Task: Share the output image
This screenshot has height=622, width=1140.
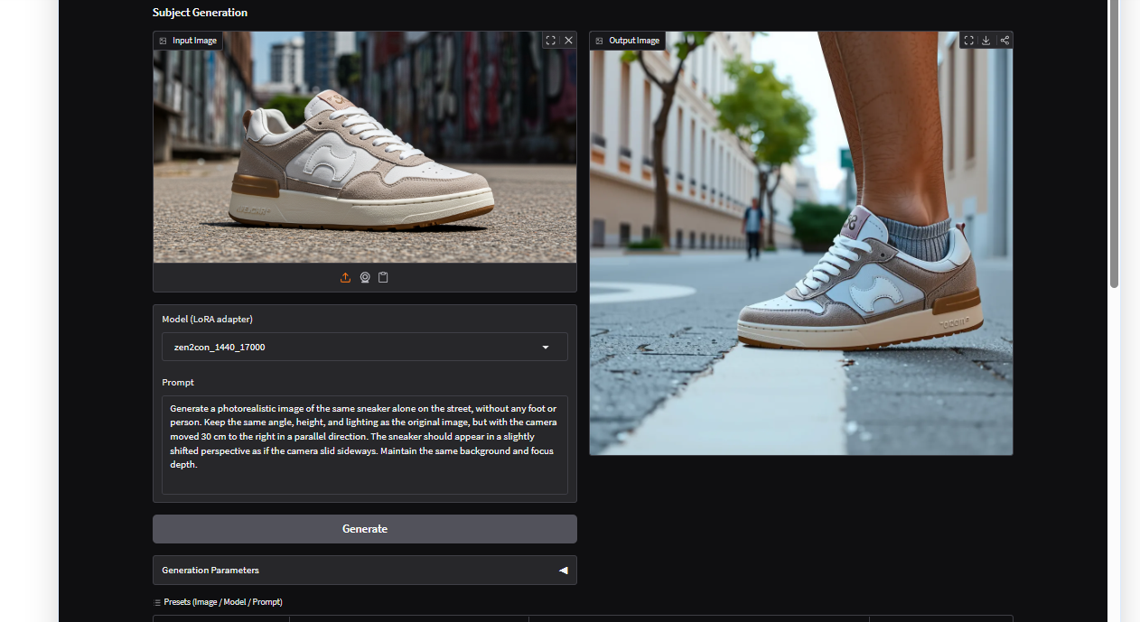Action: (x=1005, y=41)
